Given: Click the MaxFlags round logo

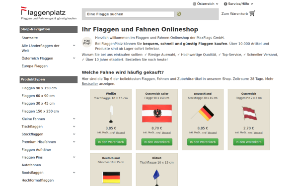Looking at the screenshot, I should [87, 42].
